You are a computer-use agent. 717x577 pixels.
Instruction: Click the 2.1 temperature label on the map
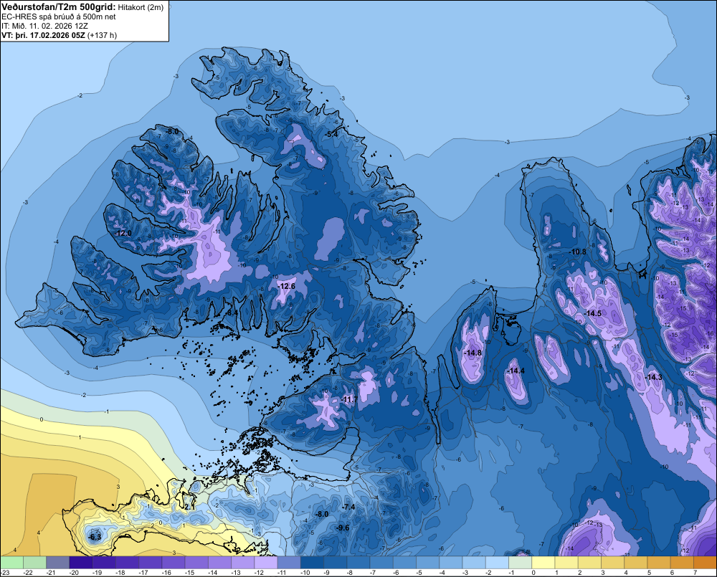click(x=189, y=507)
